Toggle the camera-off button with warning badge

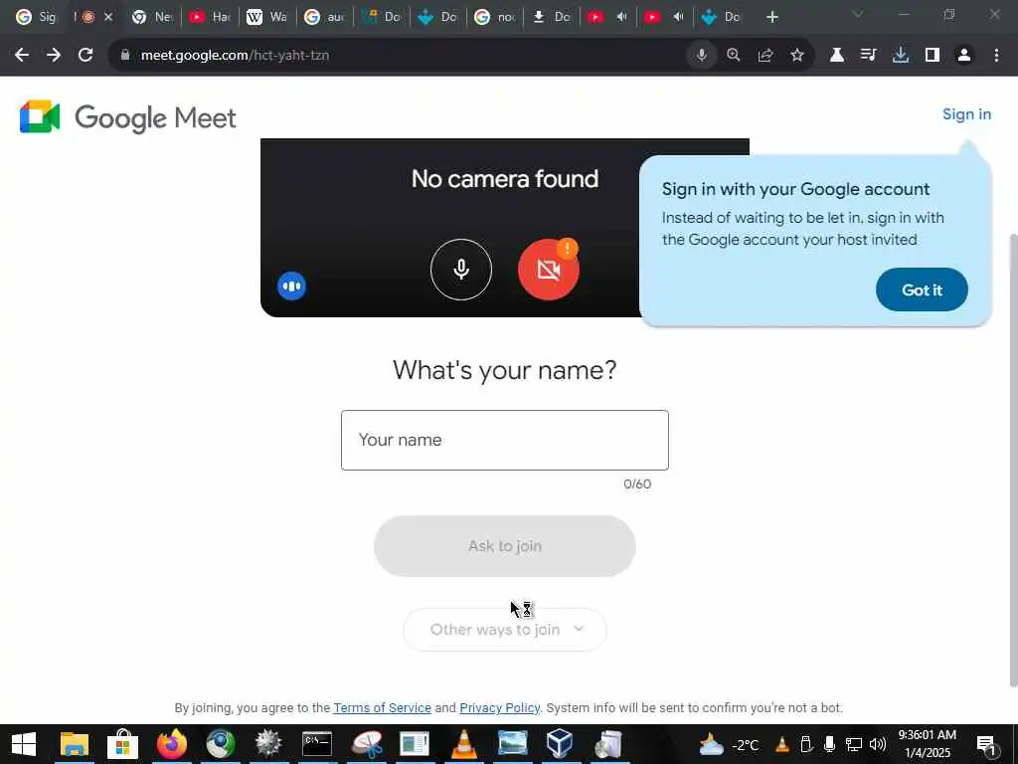click(549, 269)
